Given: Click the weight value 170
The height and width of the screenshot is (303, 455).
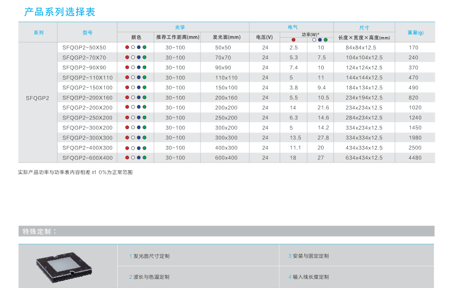Looking at the screenshot, I should (x=414, y=47).
